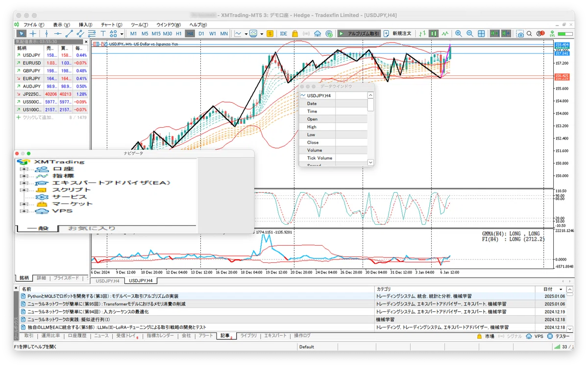Open the Tools menu

click(140, 25)
